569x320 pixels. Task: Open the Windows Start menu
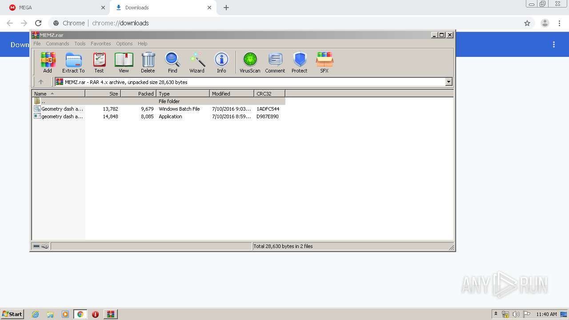coord(12,314)
